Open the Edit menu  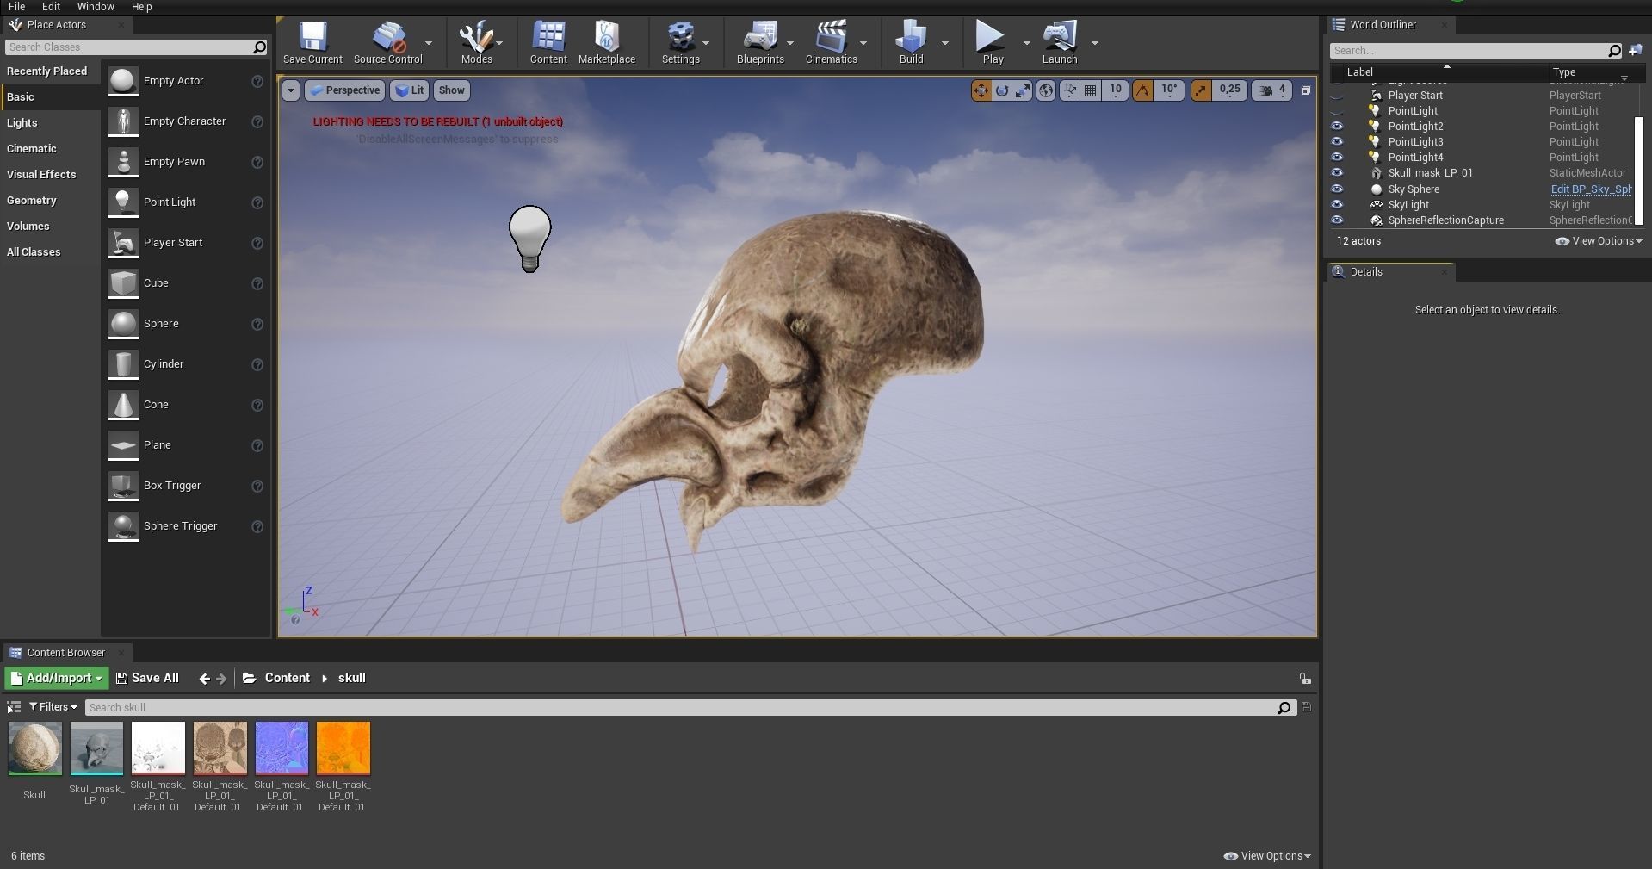(51, 7)
